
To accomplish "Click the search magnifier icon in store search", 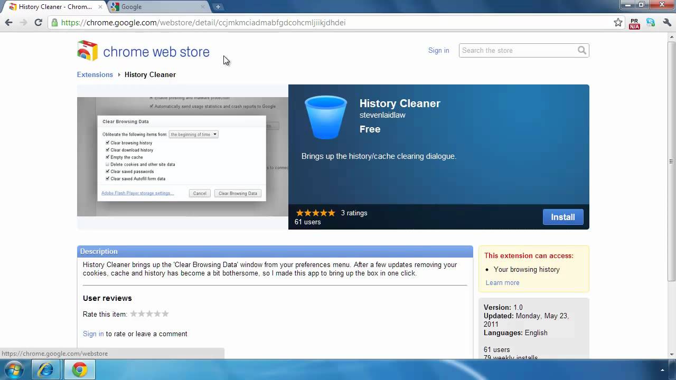I will point(581,50).
